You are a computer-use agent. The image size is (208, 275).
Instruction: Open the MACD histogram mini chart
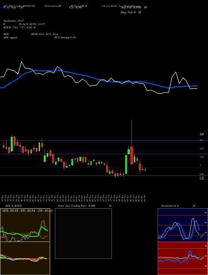point(25,258)
